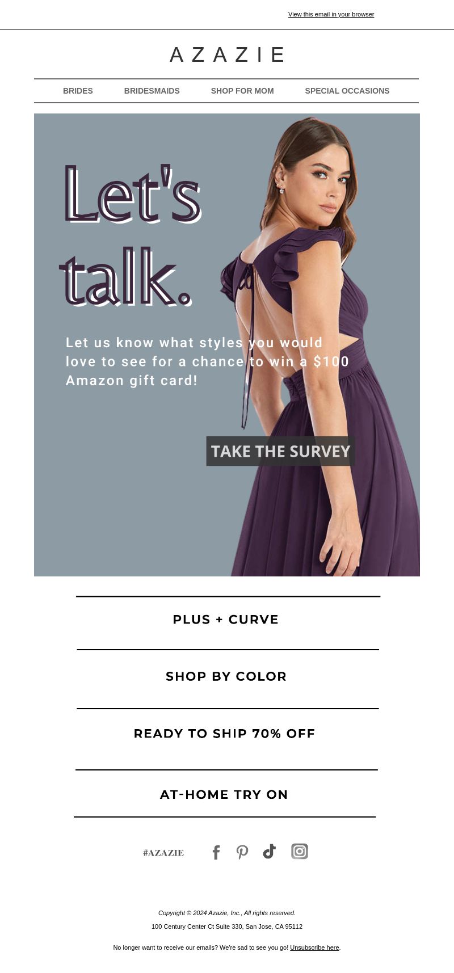Open At-Home Try On section
Screen dimensions: 454x973
click(224, 794)
